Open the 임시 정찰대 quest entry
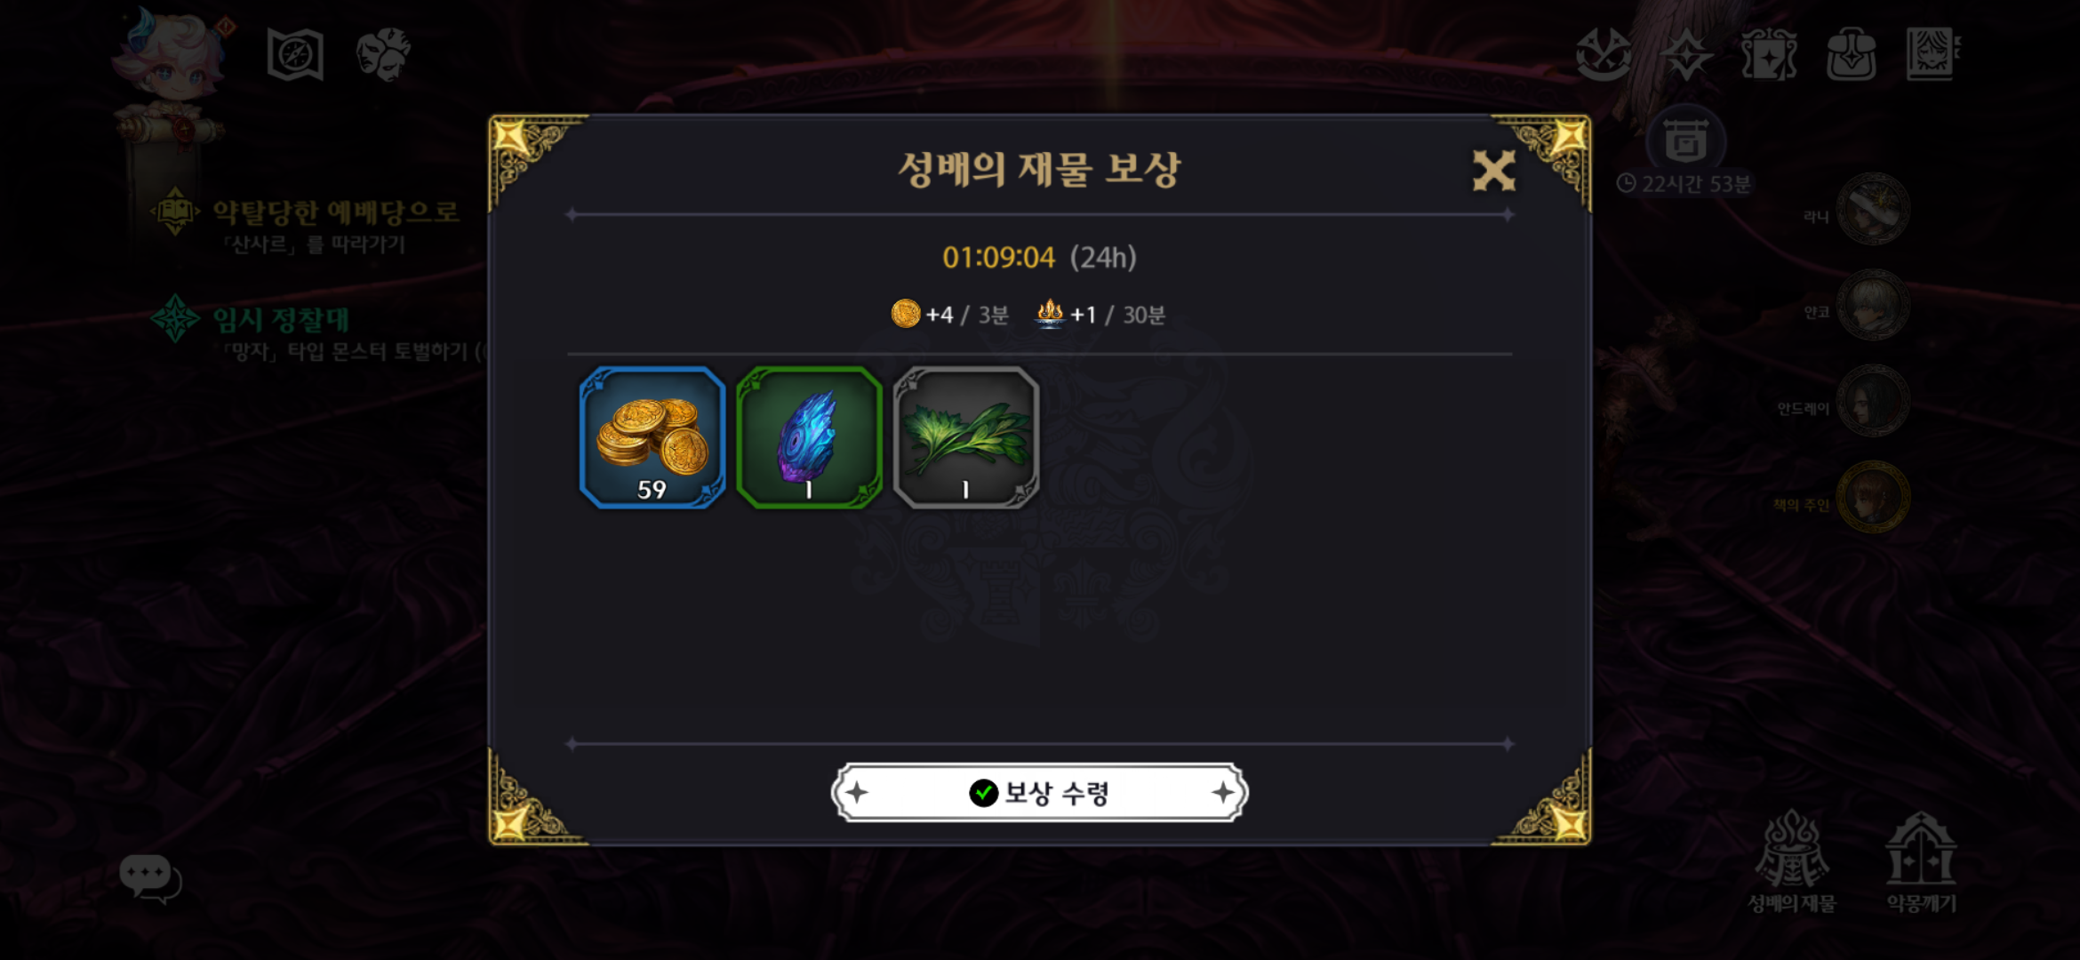The width and height of the screenshot is (2080, 960). point(316,331)
